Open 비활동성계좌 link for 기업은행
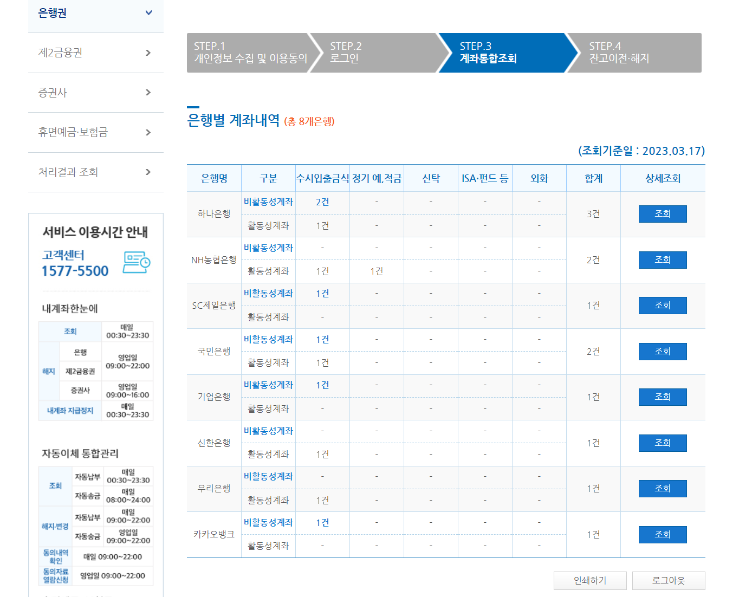 (x=268, y=385)
